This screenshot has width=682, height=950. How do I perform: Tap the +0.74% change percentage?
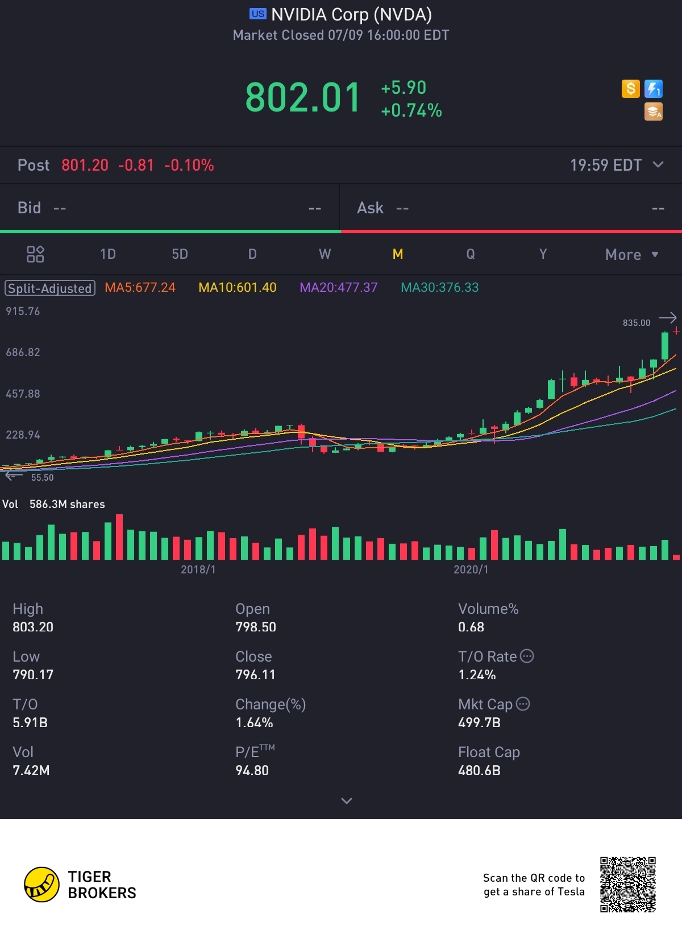click(411, 110)
